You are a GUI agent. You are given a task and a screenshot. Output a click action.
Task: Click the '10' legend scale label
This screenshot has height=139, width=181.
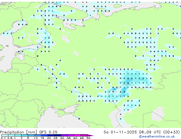click(36, 138)
